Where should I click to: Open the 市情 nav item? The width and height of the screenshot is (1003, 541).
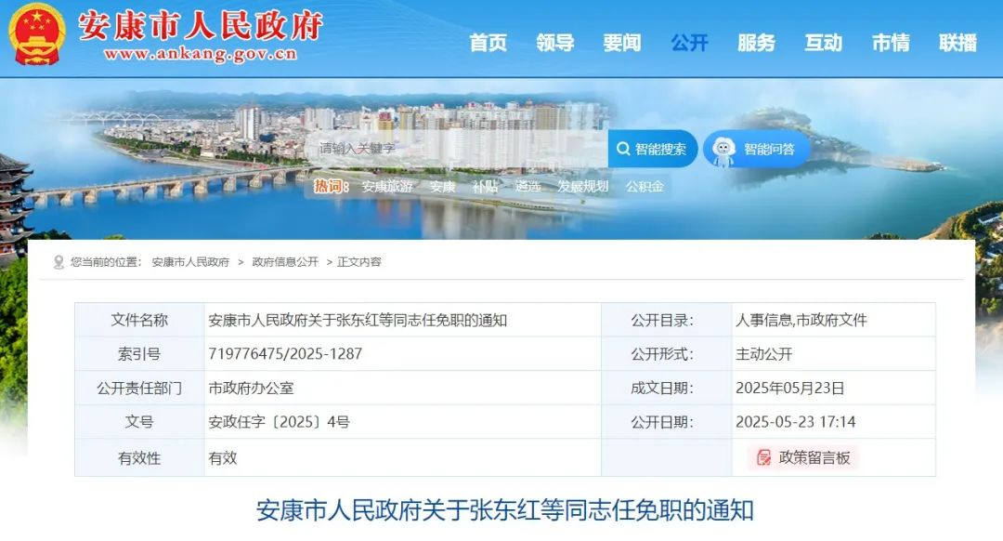[891, 42]
